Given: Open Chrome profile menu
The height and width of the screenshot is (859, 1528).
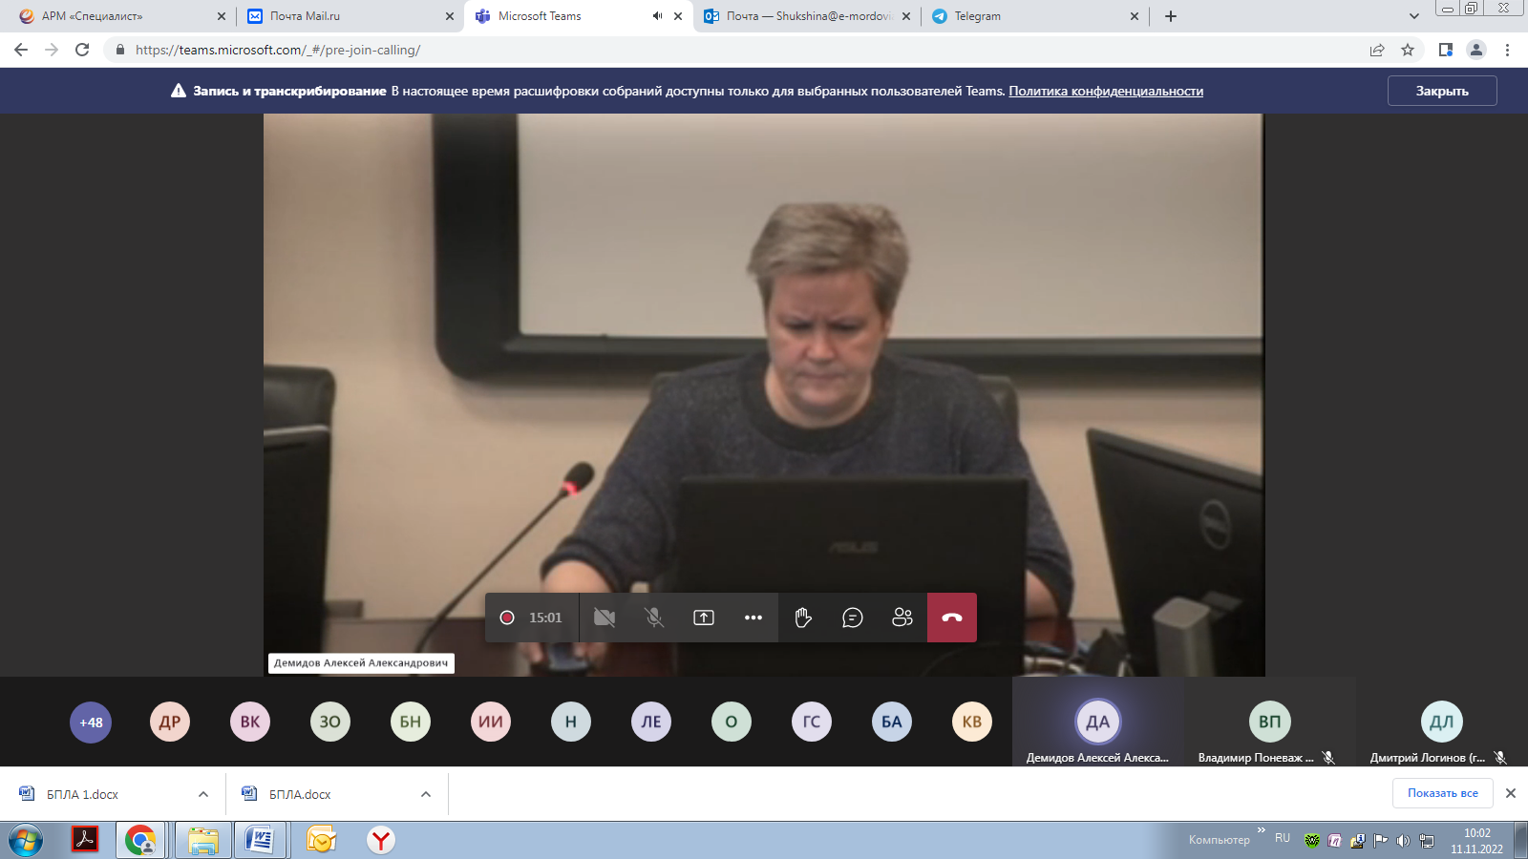Looking at the screenshot, I should (x=1476, y=50).
